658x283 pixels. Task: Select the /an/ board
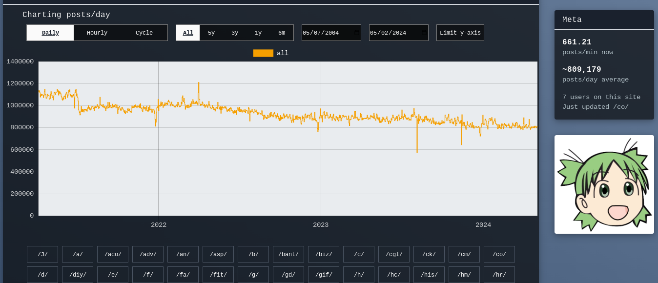183,254
